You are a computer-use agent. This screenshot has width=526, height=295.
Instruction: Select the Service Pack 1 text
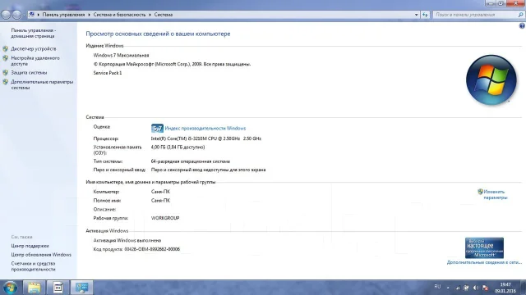[108, 73]
